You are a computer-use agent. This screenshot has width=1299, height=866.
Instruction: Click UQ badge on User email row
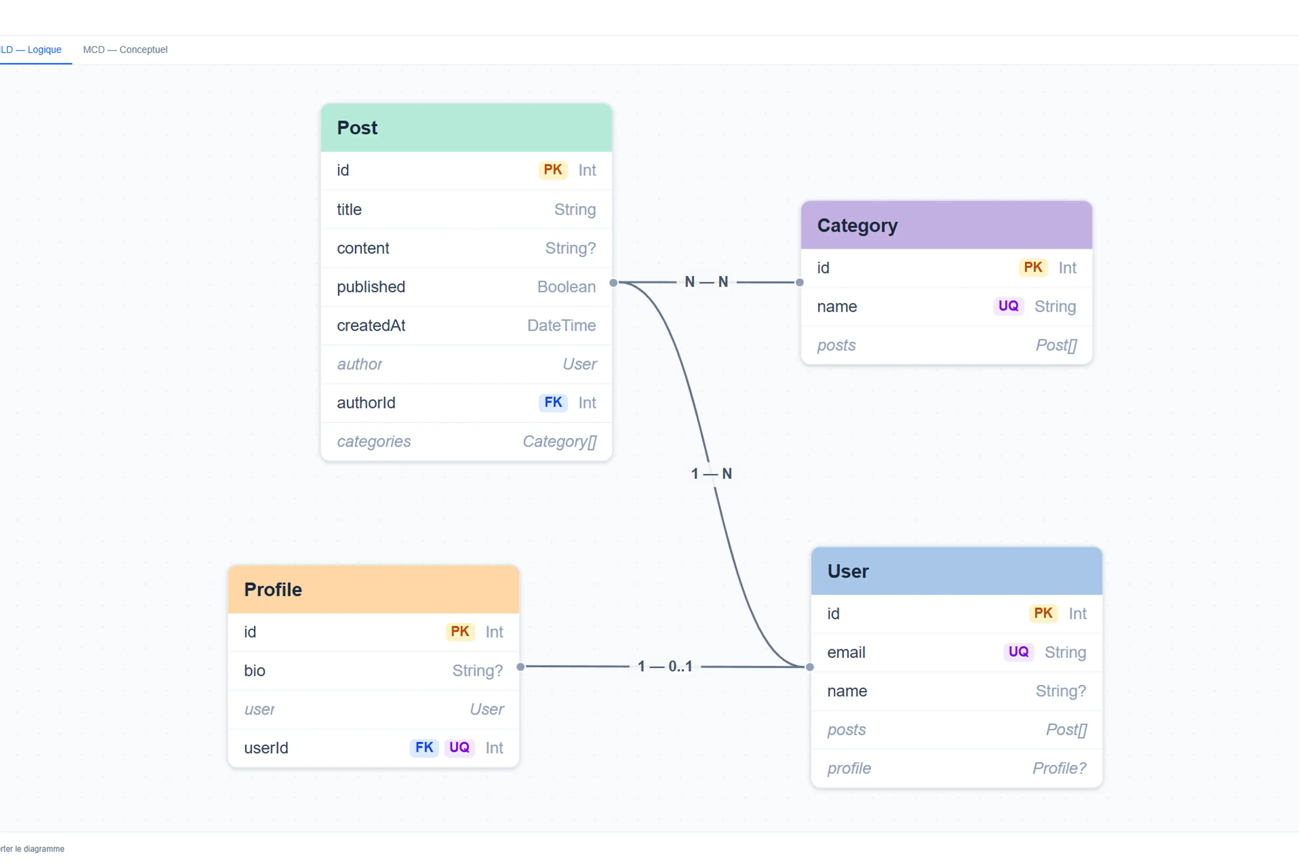click(x=1018, y=652)
